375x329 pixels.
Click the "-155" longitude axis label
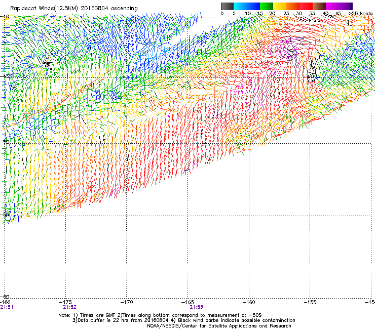310,302
